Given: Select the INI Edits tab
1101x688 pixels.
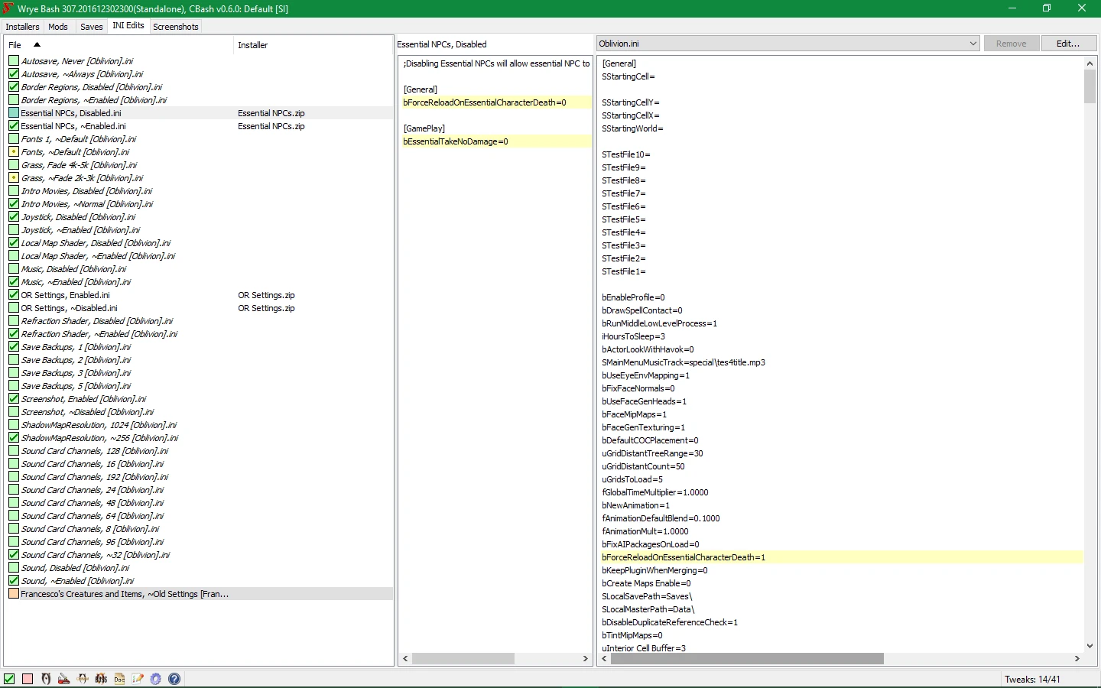Looking at the screenshot, I should click(x=128, y=26).
